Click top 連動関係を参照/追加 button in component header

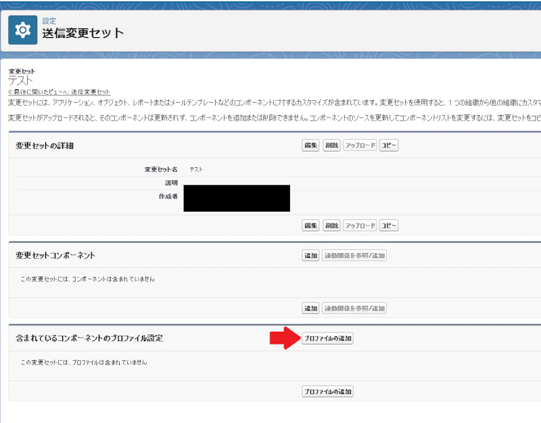click(x=354, y=256)
